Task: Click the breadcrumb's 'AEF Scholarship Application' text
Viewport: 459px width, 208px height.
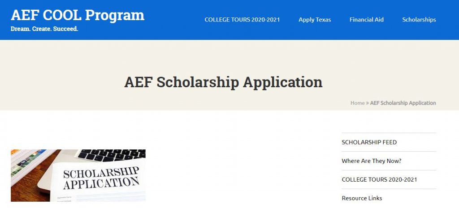Action: [x=403, y=103]
